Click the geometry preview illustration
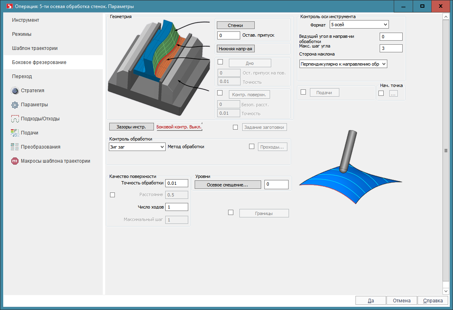This screenshot has width=453, height=310. click(x=160, y=68)
